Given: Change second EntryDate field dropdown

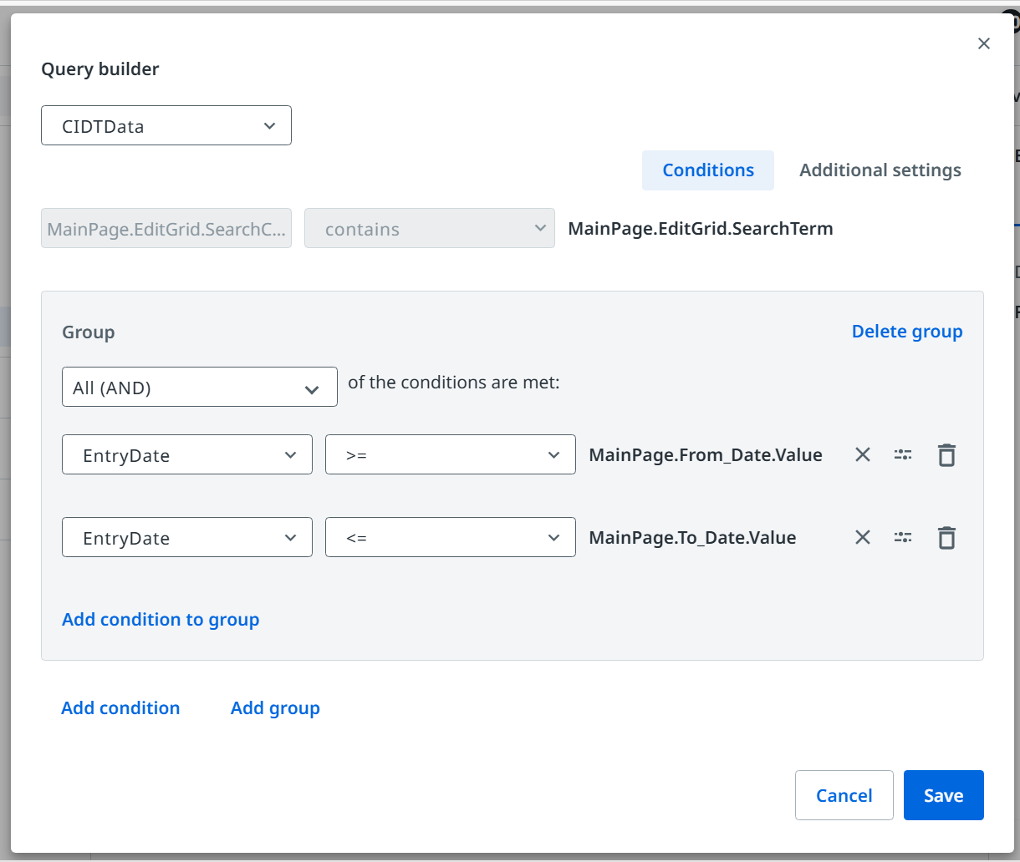Looking at the screenshot, I should 187,538.
